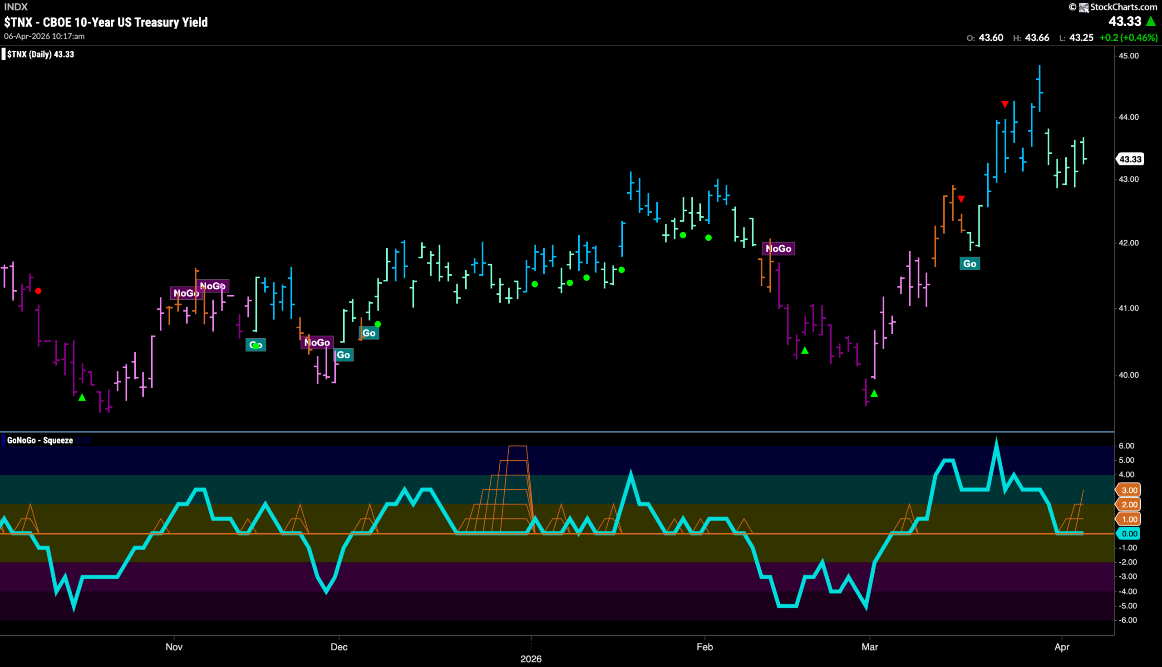The image size is (1162, 667).
Task: Click the NoGo flag in February
Action: [778, 249]
